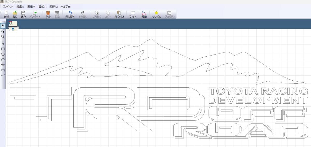
Task: Select the node edit tool
Action: (3, 31)
